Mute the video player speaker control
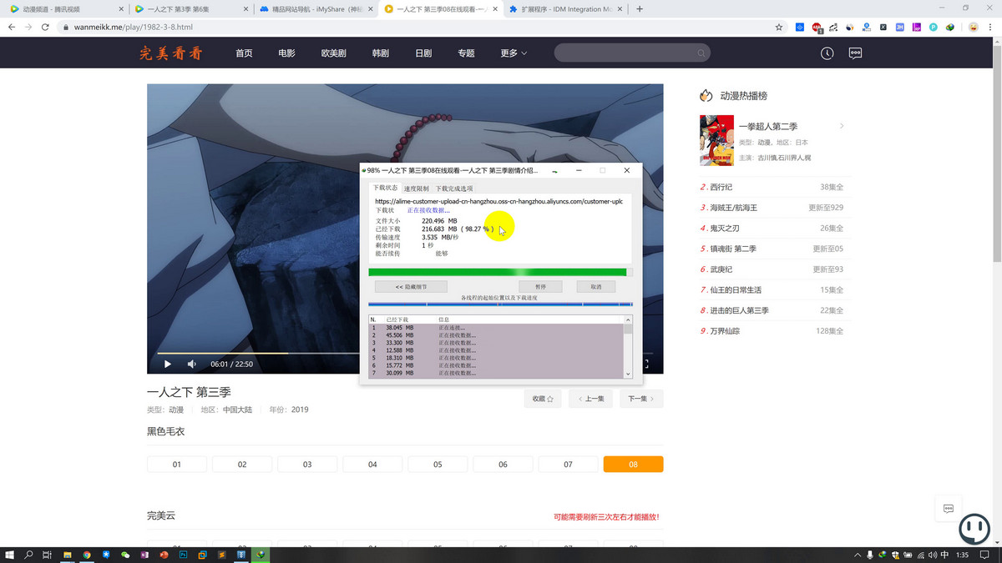Viewport: 1002px width, 563px height. 190,364
